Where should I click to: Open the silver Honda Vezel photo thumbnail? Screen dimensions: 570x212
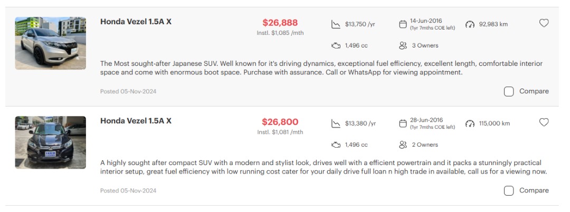[x=50, y=43]
